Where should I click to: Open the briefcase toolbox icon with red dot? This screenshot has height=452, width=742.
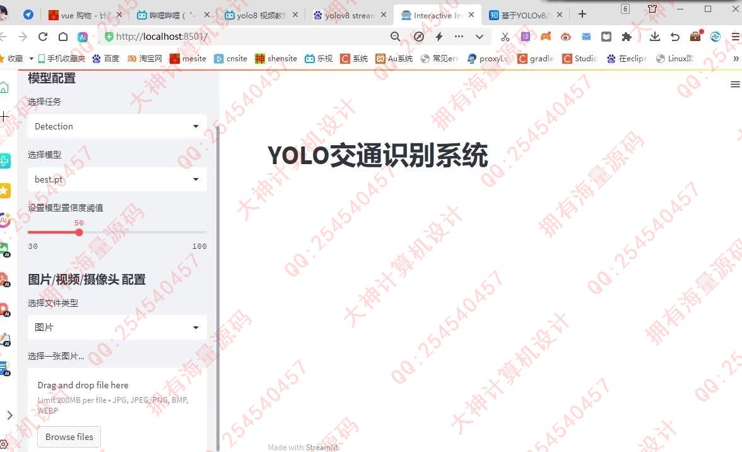tap(695, 36)
